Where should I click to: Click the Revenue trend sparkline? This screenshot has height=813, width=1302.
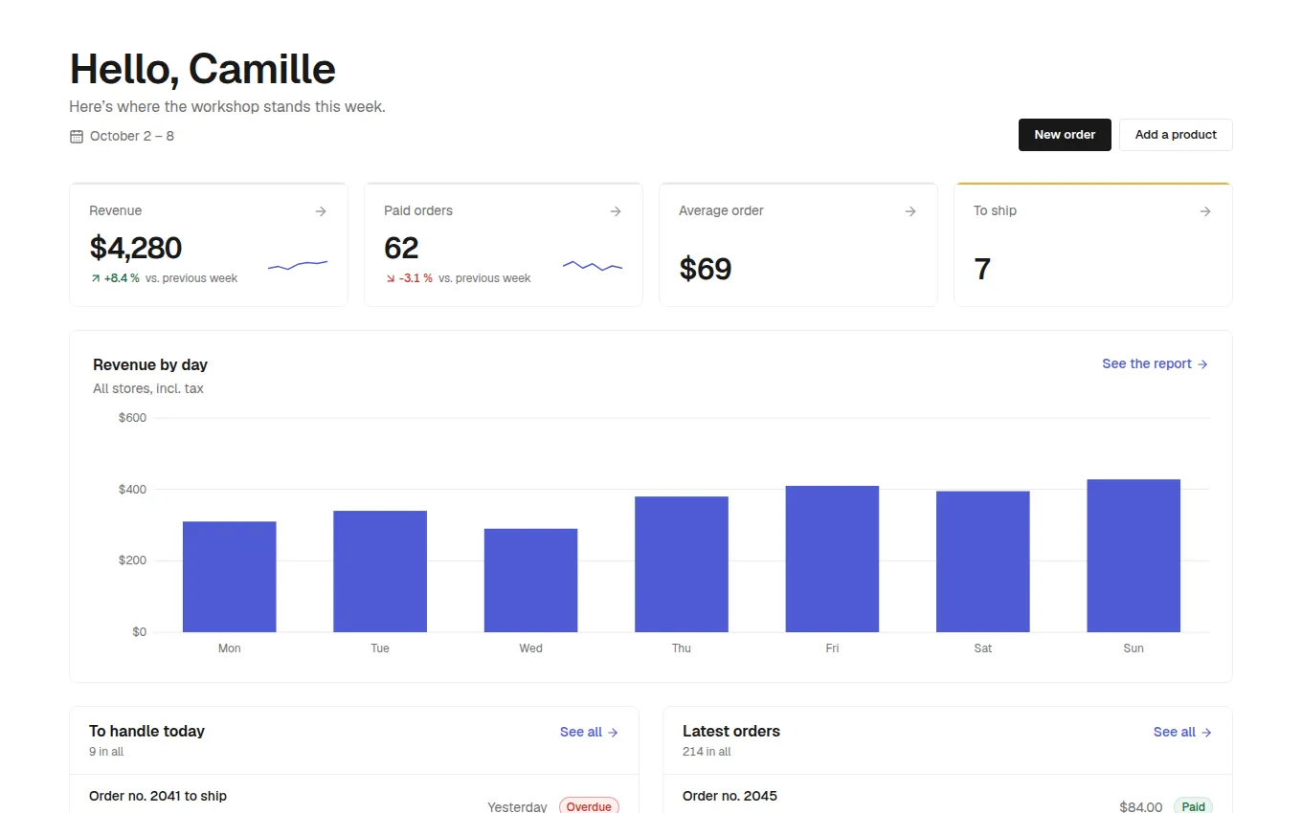tap(298, 265)
